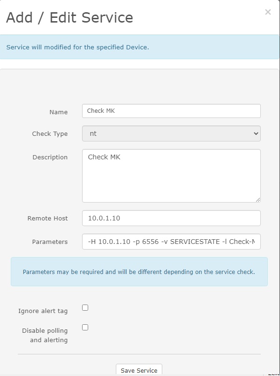Image resolution: width=280 pixels, height=376 pixels.
Task: Expand the Check Type combo box showing 'nt'
Action: [x=171, y=133]
